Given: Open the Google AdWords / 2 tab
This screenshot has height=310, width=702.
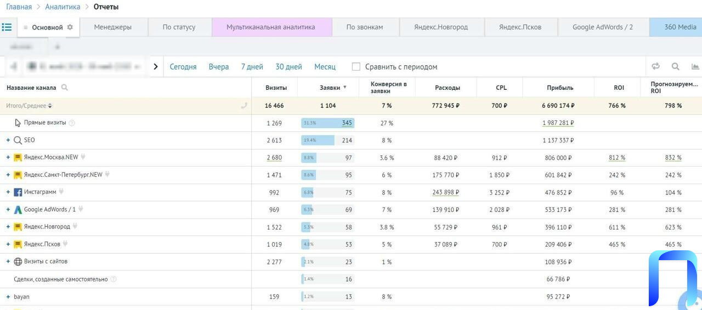Looking at the screenshot, I should coord(603,27).
